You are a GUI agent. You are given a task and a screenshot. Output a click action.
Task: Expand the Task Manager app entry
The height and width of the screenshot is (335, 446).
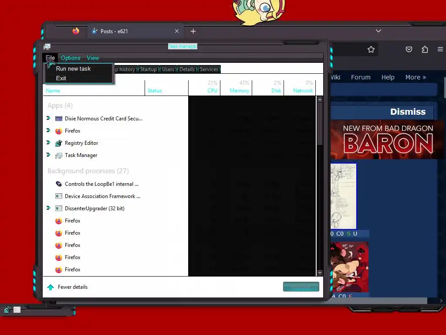pos(48,155)
